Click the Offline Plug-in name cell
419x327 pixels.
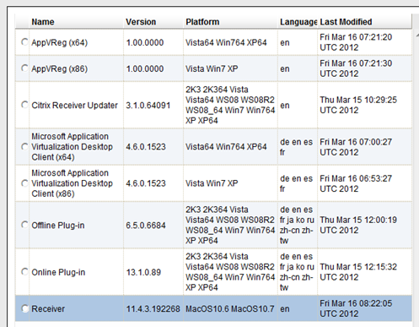[x=58, y=226]
